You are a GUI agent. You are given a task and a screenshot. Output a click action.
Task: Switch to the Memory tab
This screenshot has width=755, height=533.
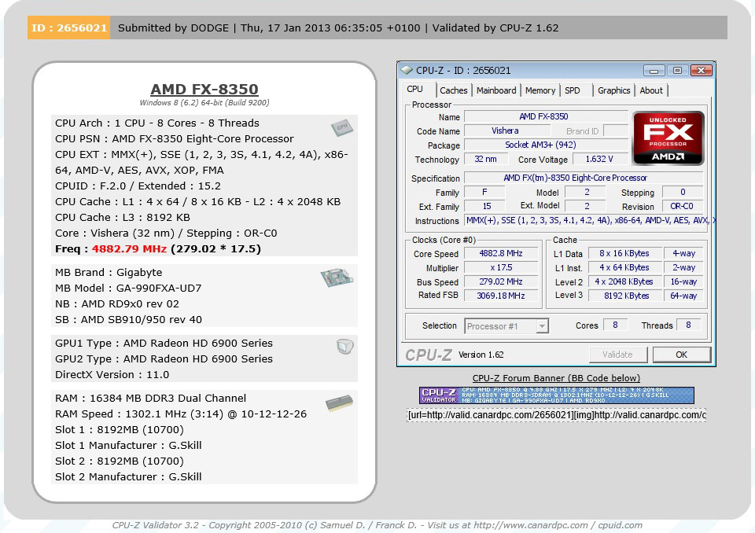tap(540, 90)
